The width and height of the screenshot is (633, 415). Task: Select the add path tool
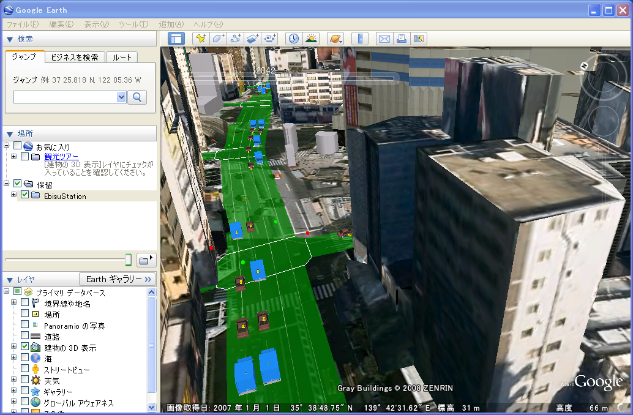tap(235, 39)
